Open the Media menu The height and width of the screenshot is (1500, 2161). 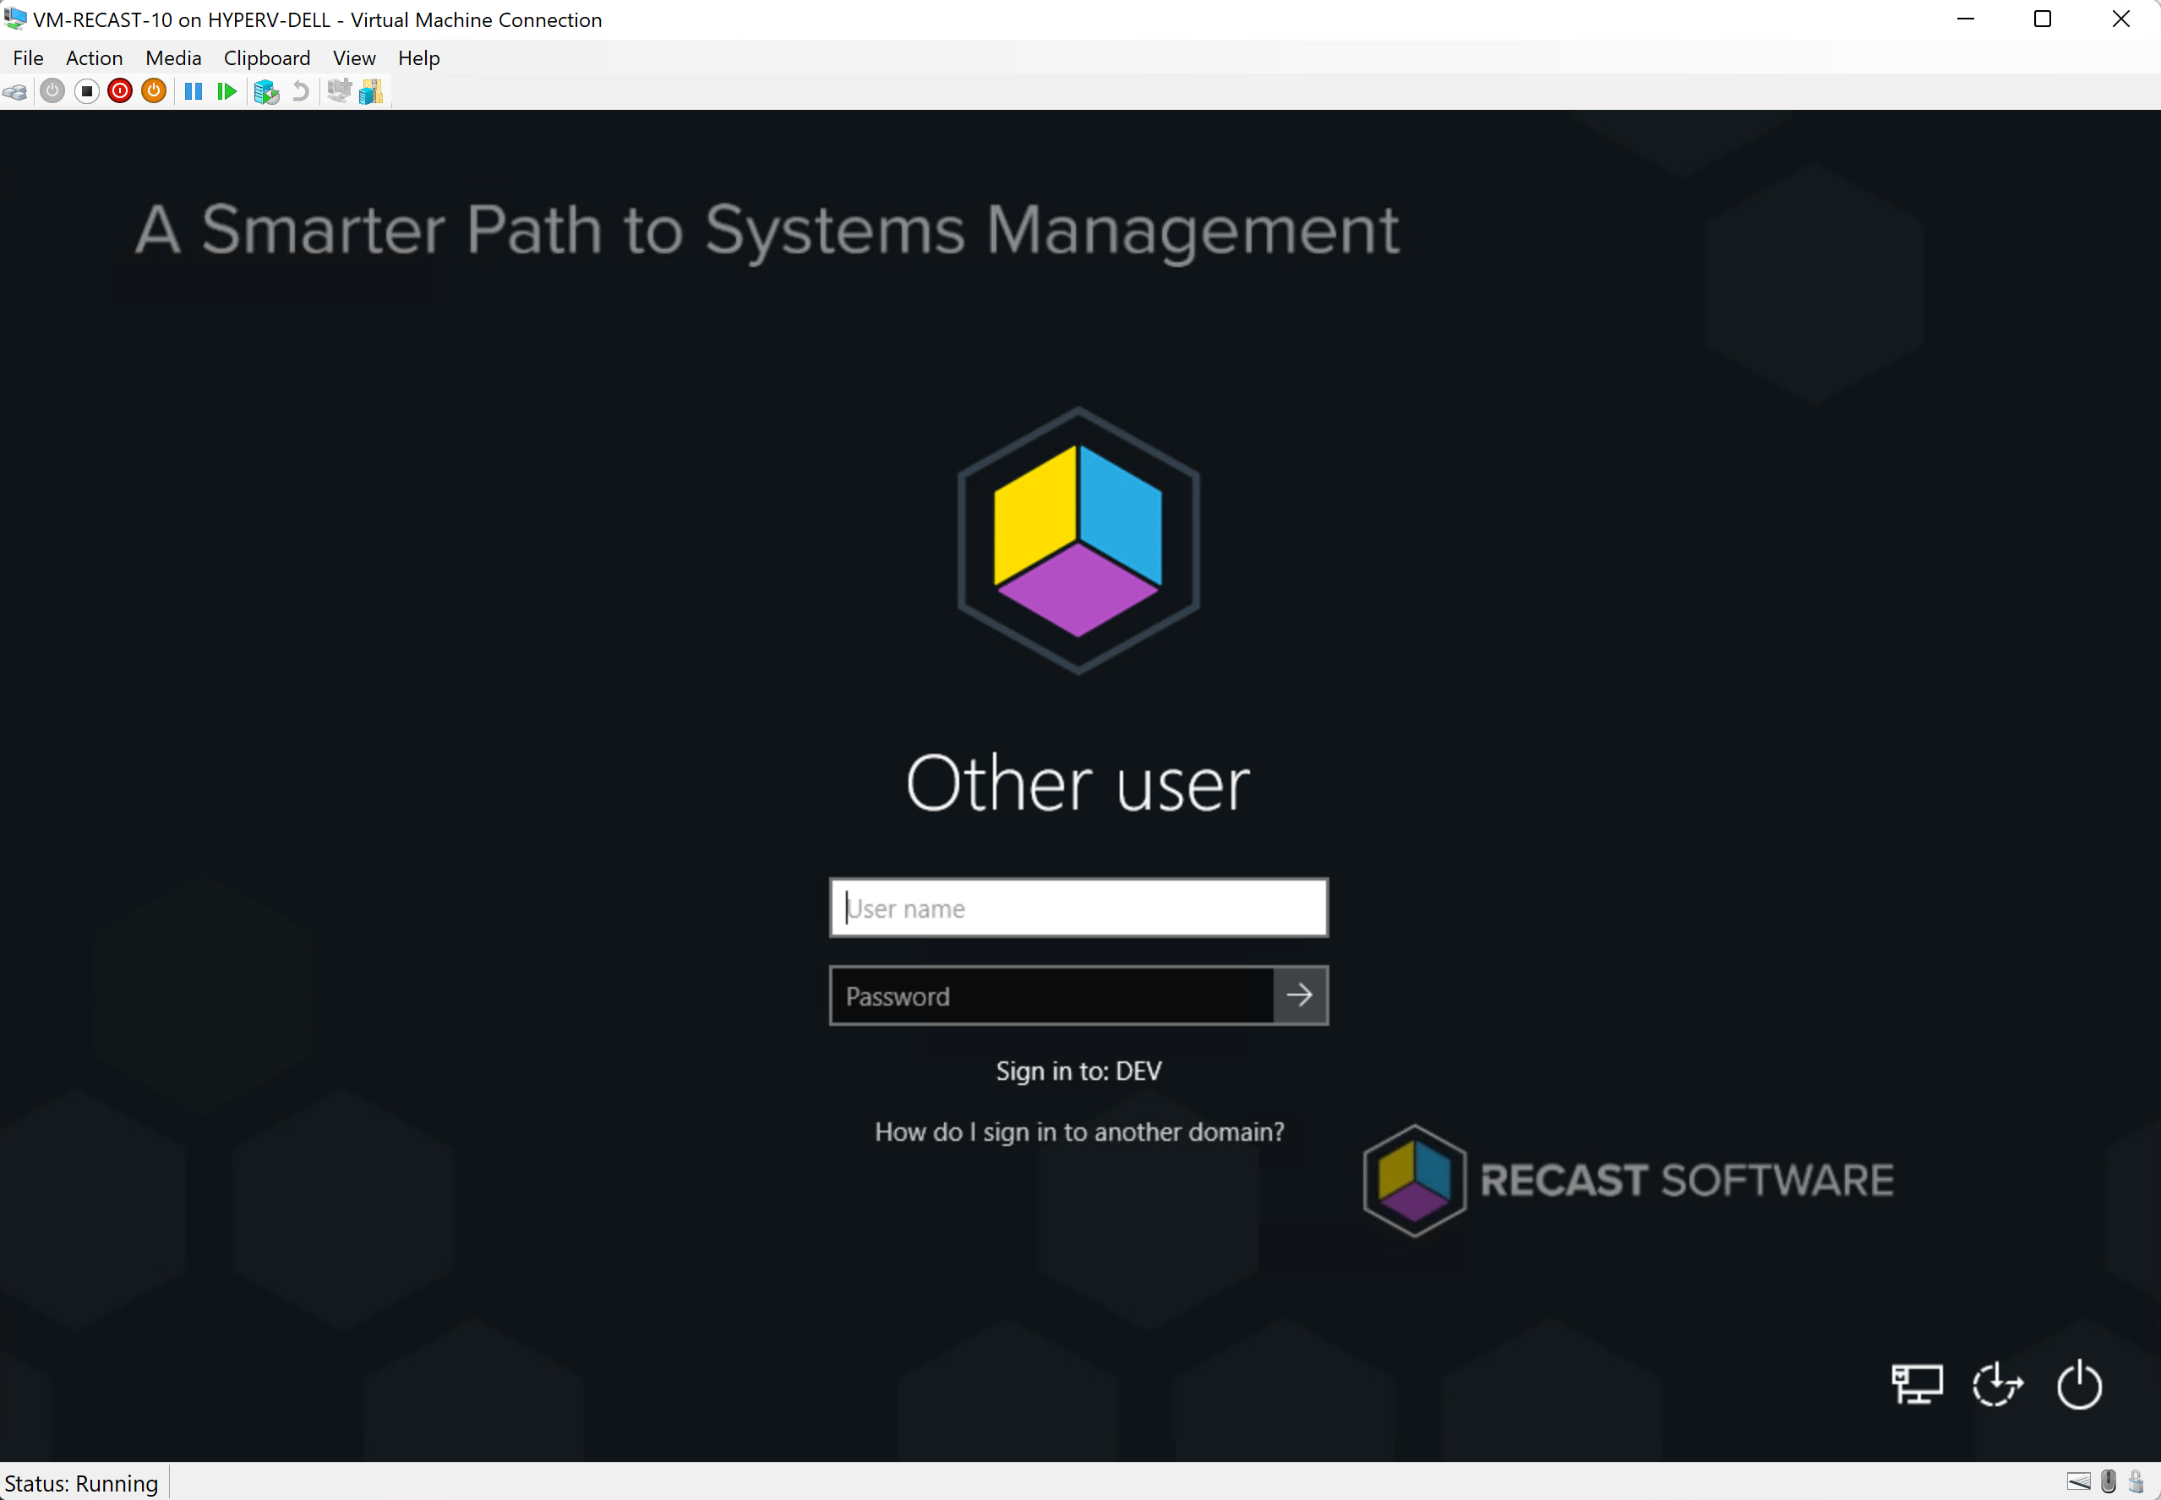point(173,58)
